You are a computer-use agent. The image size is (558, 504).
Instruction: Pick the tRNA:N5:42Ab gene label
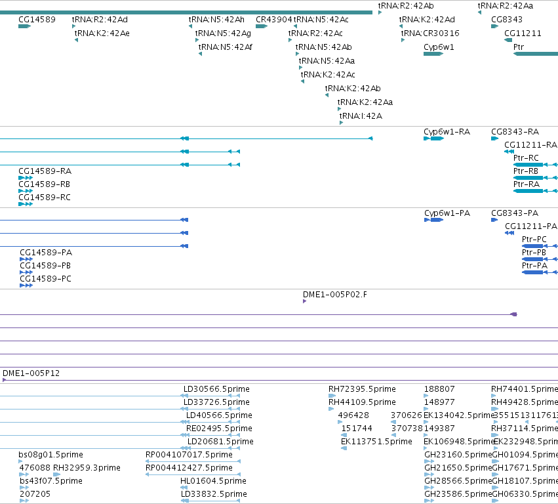pyautogui.click(x=324, y=47)
